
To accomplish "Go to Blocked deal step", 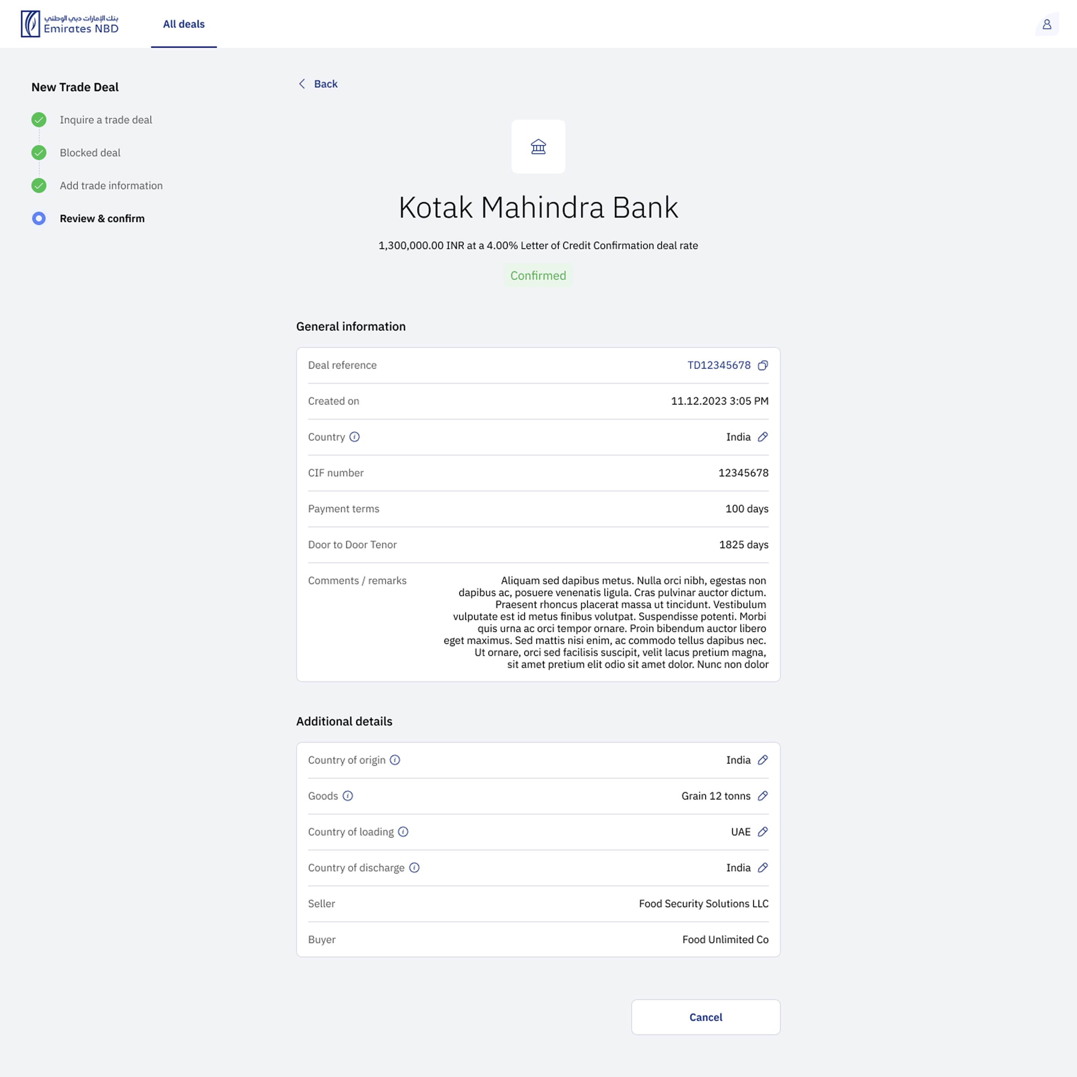I will pos(90,153).
